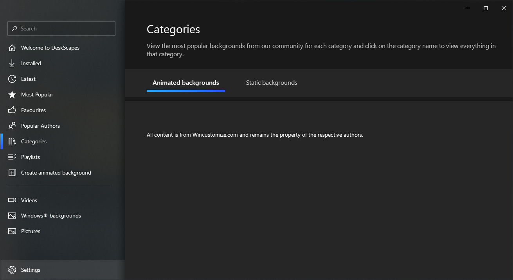This screenshot has width=513, height=280.
Task: Click the Installed sidebar entry
Action: (31, 63)
